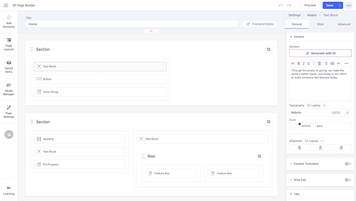The width and height of the screenshot is (356, 201).
Task: Show more editor toolbar options
Action: click(346, 63)
